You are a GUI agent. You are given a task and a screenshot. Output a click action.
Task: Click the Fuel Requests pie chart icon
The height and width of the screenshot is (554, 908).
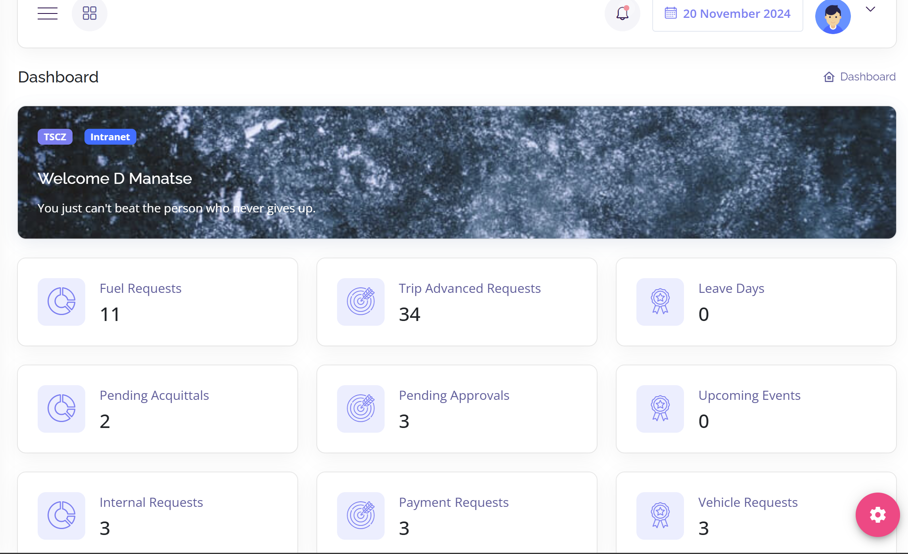point(61,302)
